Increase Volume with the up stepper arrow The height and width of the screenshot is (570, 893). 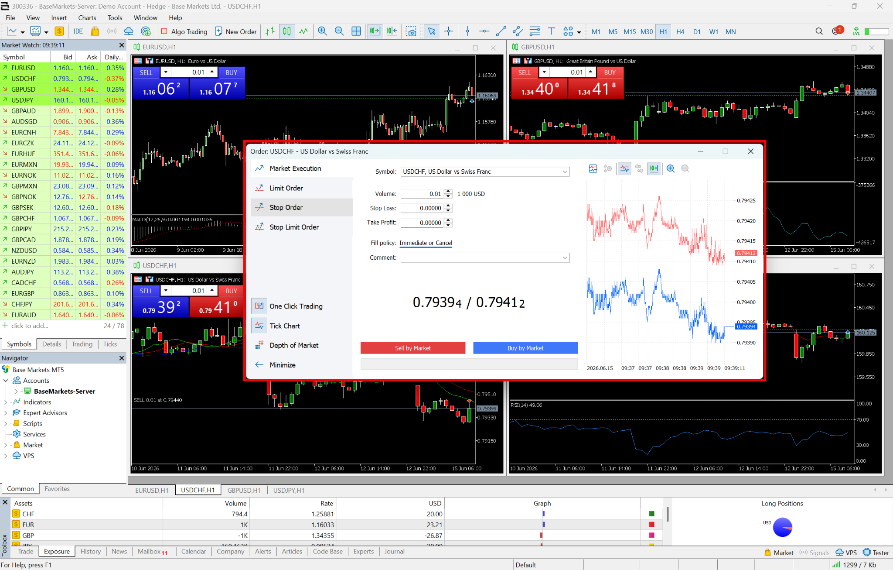click(448, 192)
